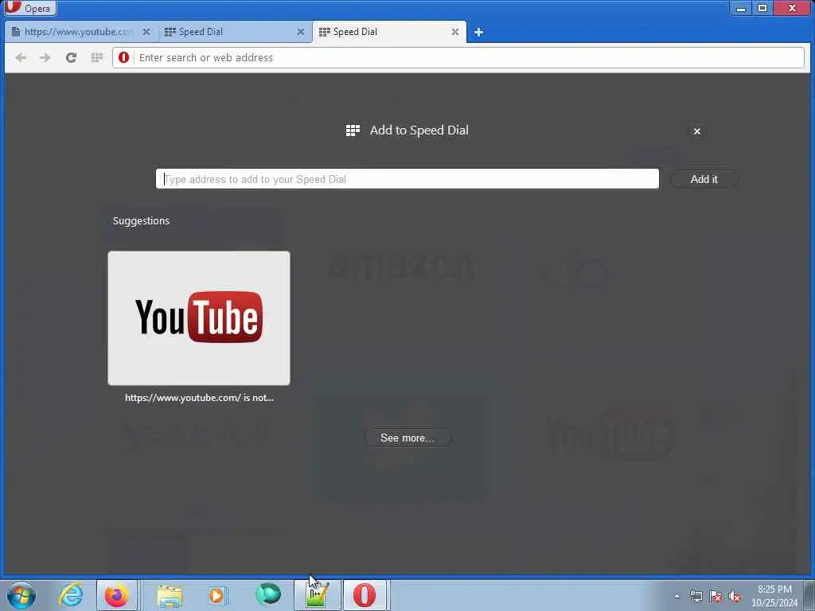Close the active Speed Dial tab
Image resolution: width=815 pixels, height=611 pixels.
click(454, 32)
